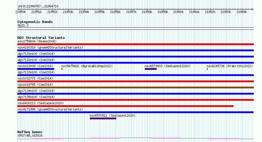Viewport: 262px width, 142px height.
Task: Select the red dgv7135n100 variant bar
Action: [135, 100]
